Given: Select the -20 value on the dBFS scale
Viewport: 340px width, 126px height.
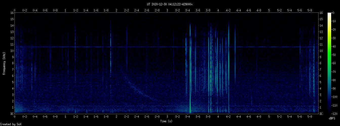Looking at the screenshot, I should click(334, 30).
